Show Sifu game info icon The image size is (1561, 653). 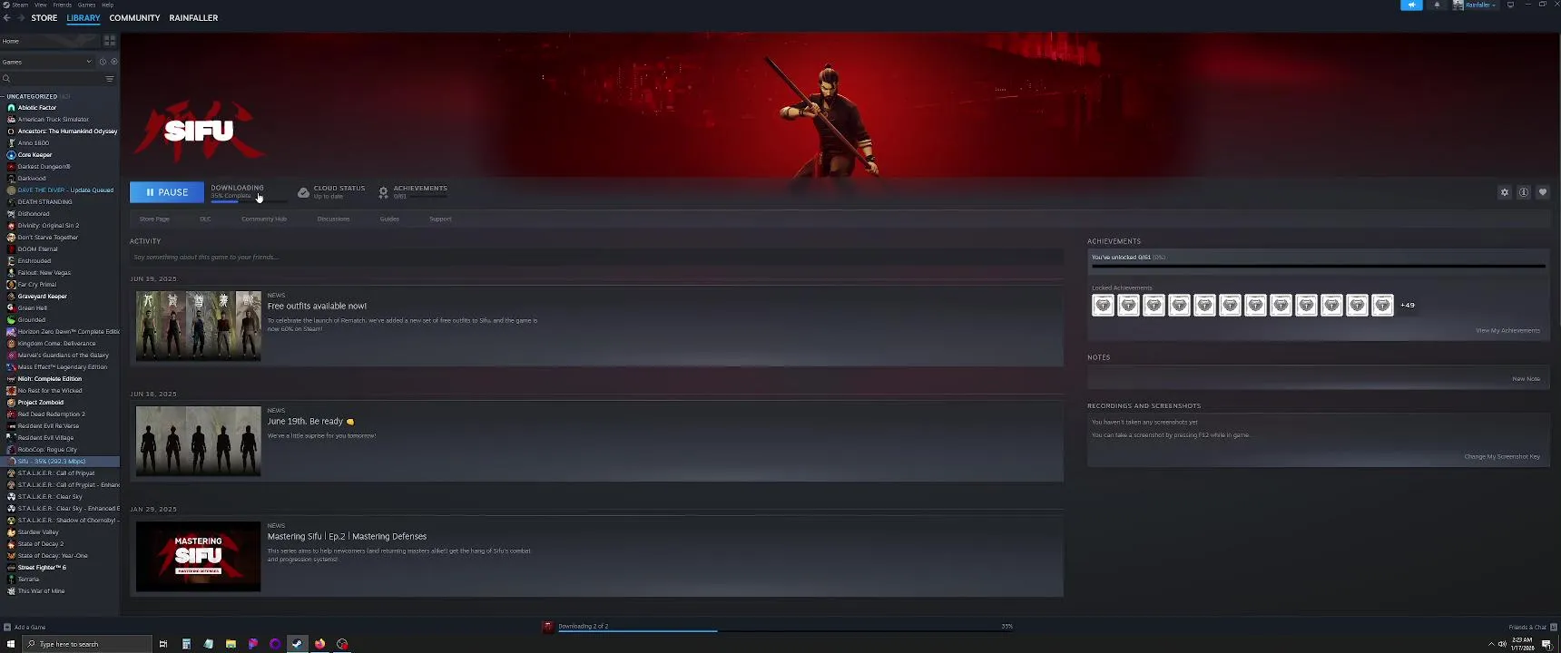point(1524,192)
